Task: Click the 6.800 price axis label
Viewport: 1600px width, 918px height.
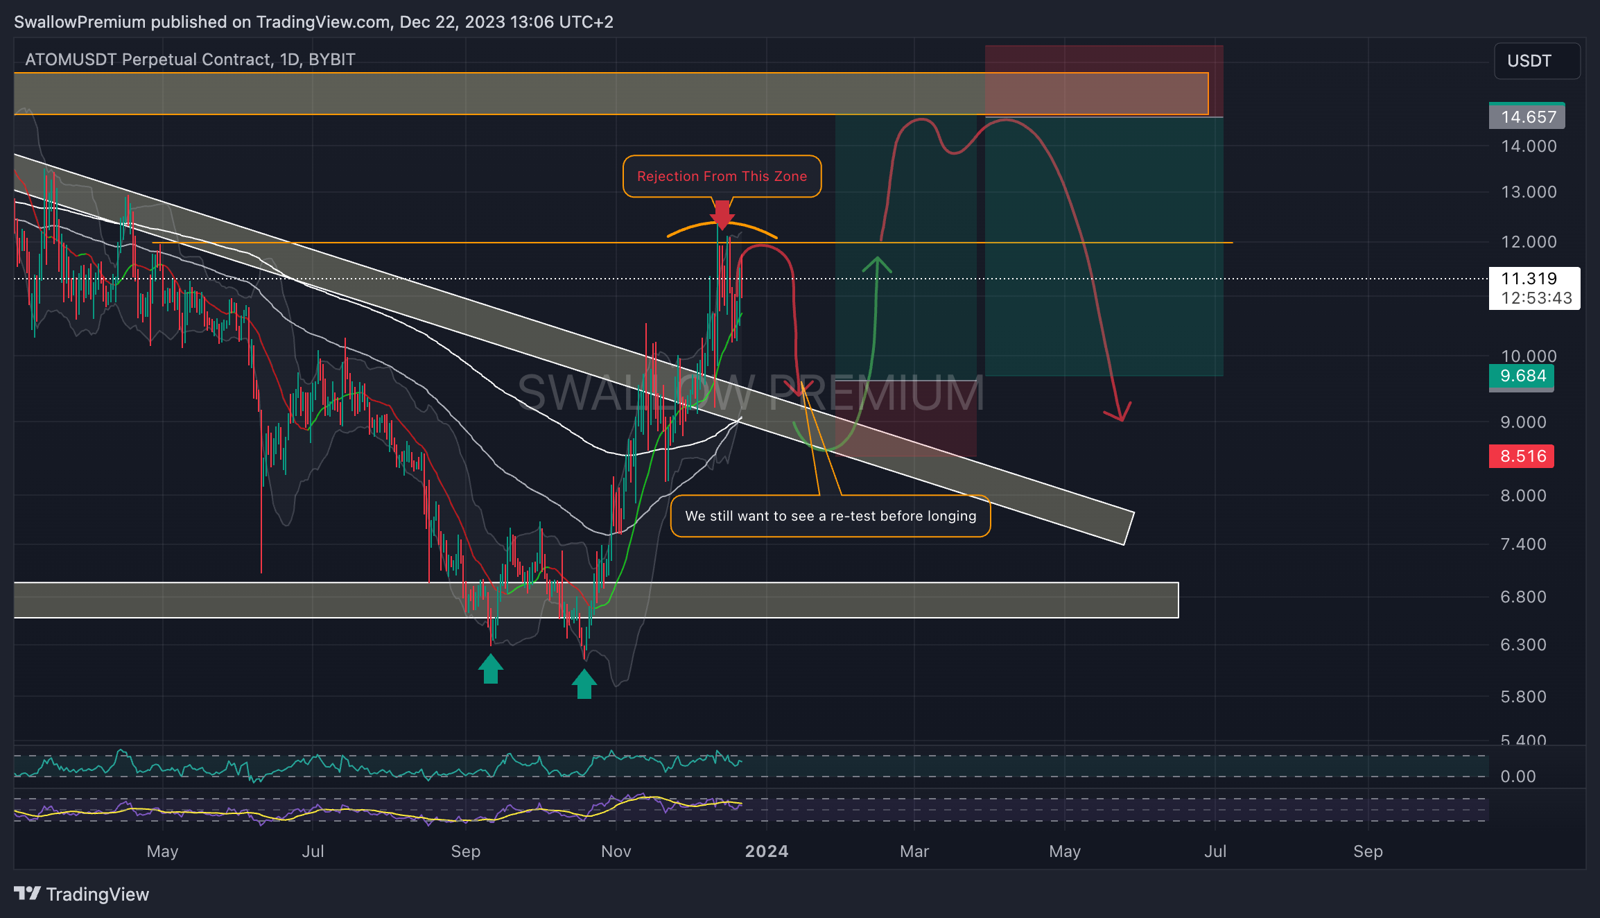Action: (x=1523, y=597)
